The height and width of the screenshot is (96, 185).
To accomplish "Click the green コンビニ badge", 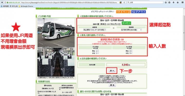I will (126, 23).
